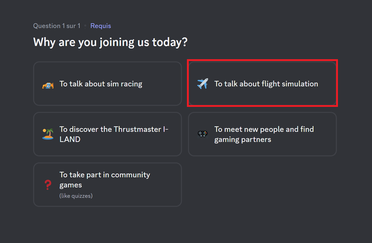The height and width of the screenshot is (243, 372).
Task: Click the airplane emoji icon
Action: click(202, 84)
